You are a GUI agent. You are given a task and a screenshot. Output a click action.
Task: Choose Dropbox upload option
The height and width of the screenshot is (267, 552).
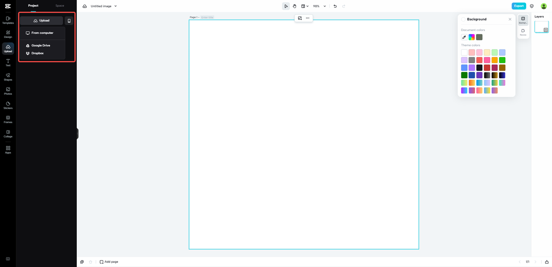click(42, 53)
